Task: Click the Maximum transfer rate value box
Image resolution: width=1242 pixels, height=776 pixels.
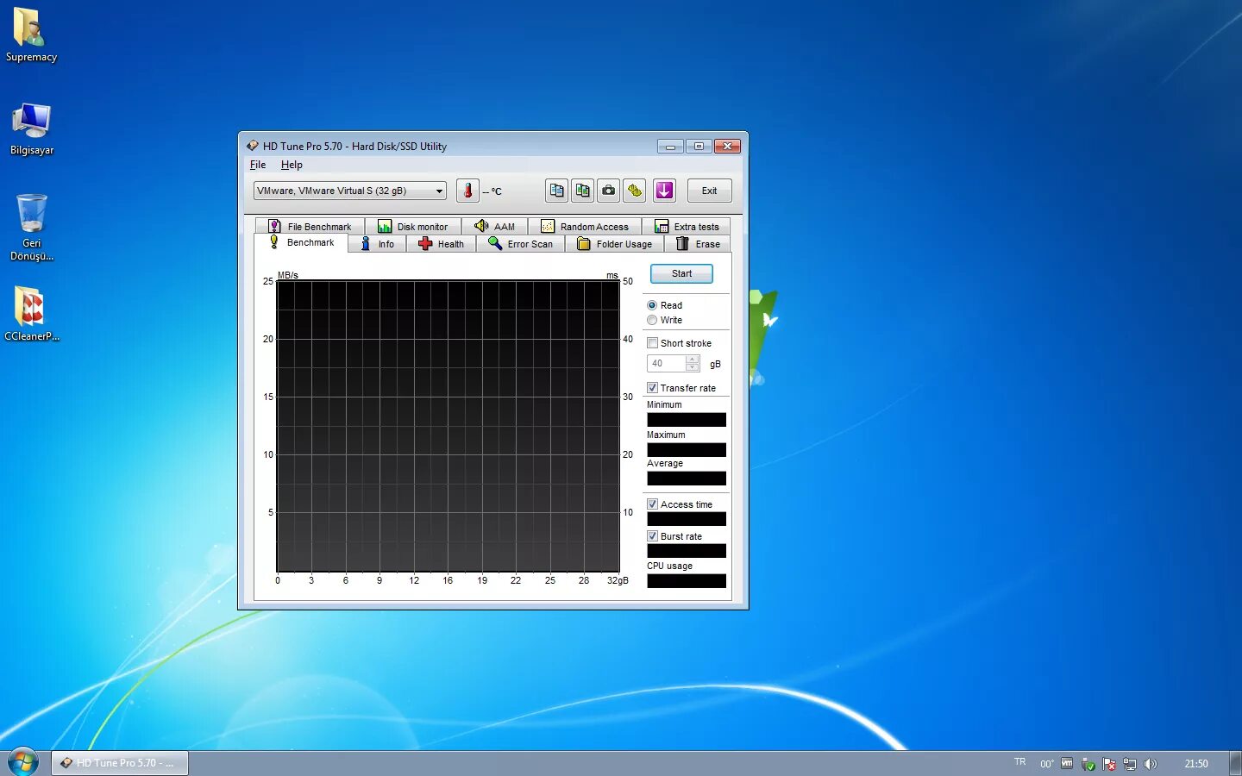Action: pos(687,450)
